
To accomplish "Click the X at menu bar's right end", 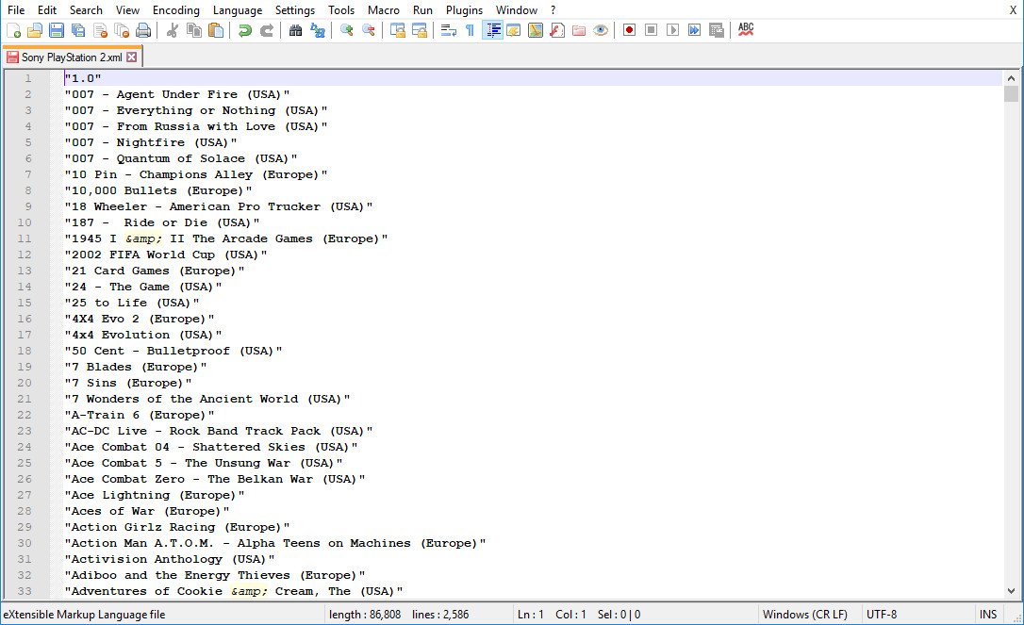I will point(1013,9).
